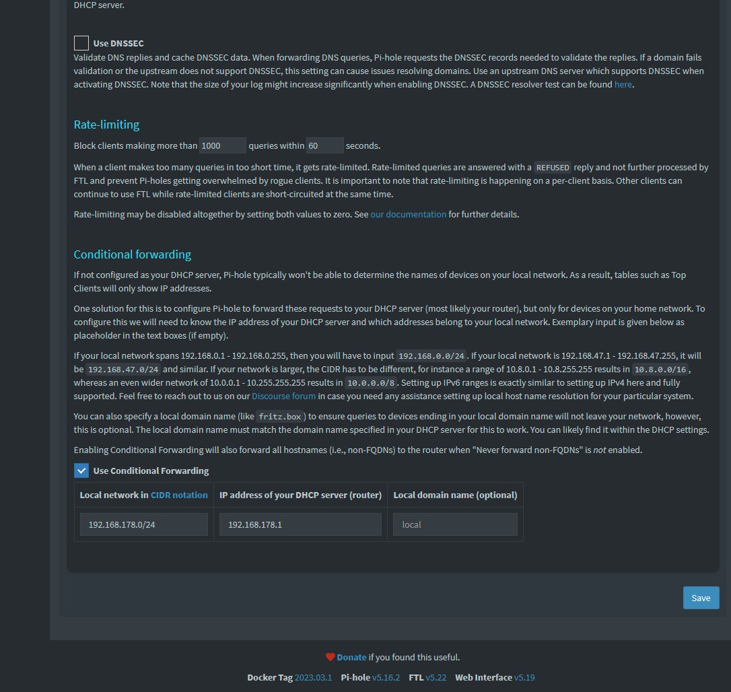Click the Rate-limiting section heading

point(106,125)
